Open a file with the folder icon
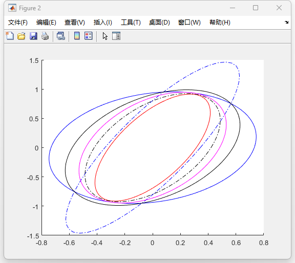Image resolution: width=295 pixels, height=263 pixels. coord(22,36)
